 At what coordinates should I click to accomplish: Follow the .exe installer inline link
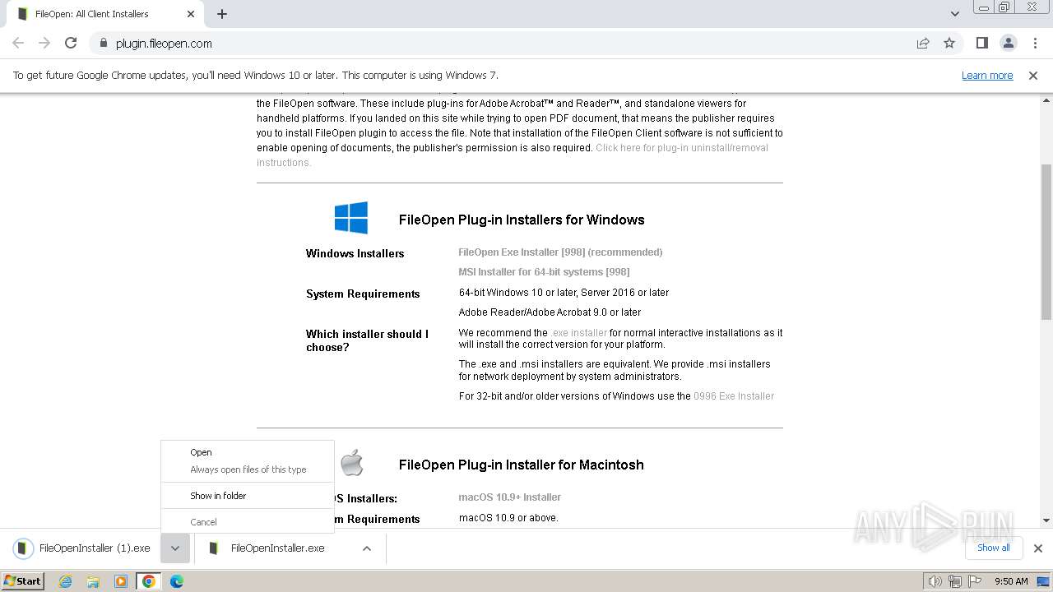click(578, 333)
